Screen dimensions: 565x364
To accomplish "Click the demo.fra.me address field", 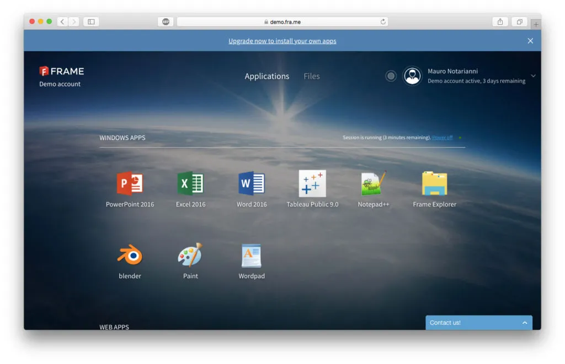I will point(282,21).
